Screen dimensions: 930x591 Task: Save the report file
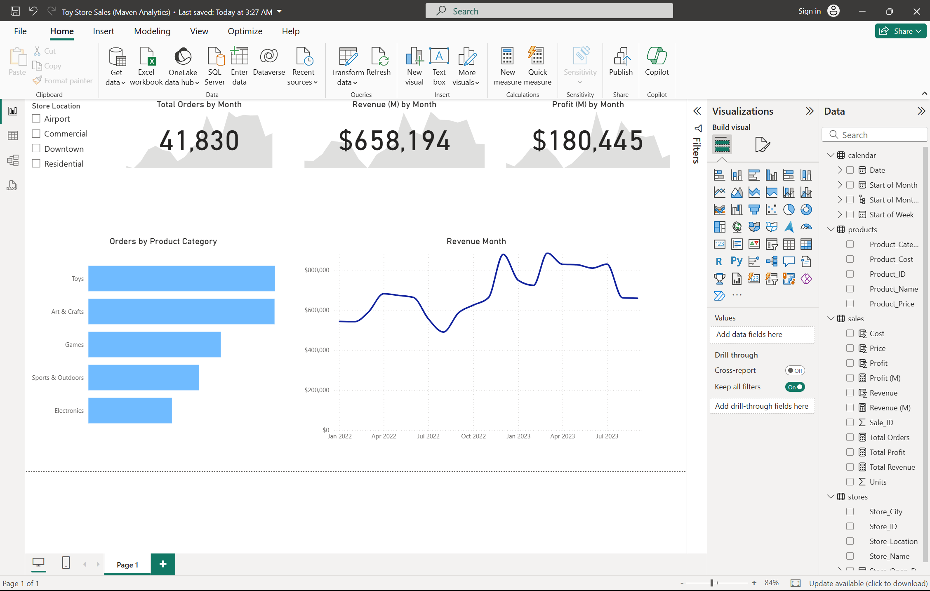[x=15, y=11]
